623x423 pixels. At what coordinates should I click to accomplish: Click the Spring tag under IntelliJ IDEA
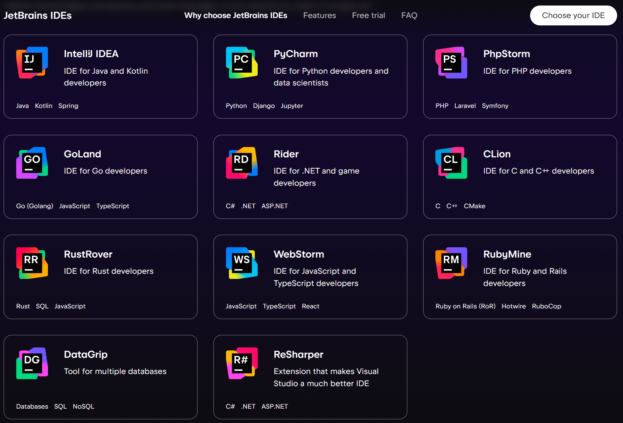tap(68, 106)
